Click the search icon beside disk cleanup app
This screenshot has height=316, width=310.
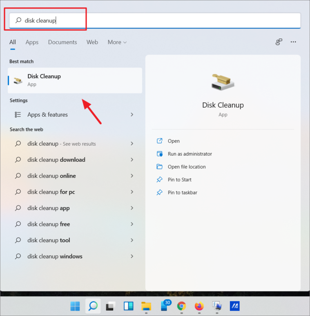18,208
